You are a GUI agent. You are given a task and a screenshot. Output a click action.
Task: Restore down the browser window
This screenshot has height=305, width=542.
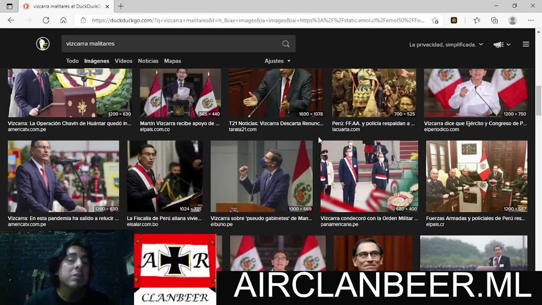pos(514,6)
